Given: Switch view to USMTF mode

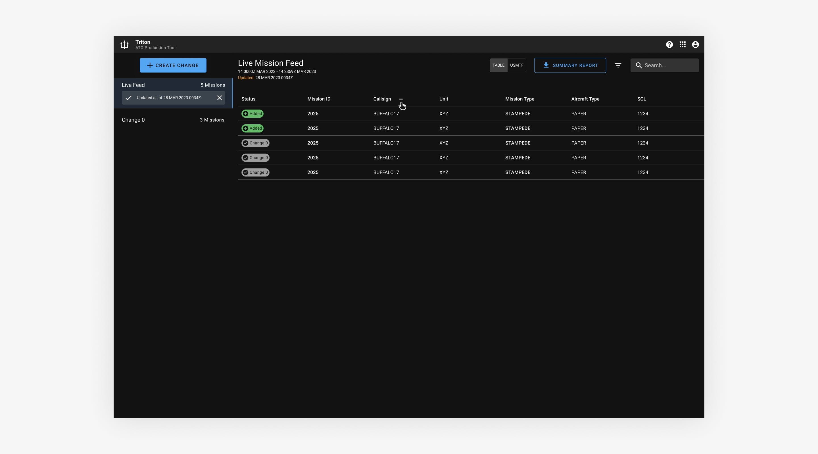Looking at the screenshot, I should [x=517, y=65].
